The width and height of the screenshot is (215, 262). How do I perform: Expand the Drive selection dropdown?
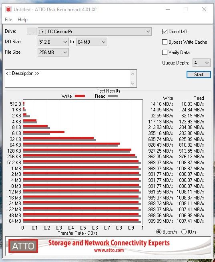94,31
